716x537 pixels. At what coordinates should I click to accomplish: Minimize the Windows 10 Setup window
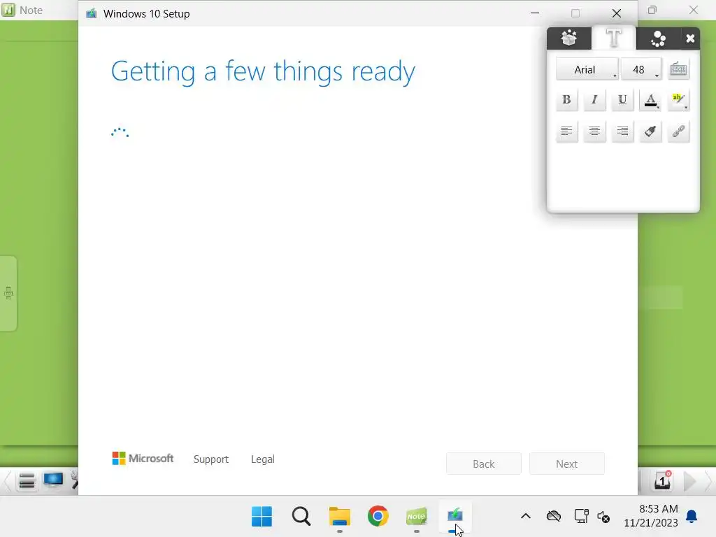click(x=535, y=13)
